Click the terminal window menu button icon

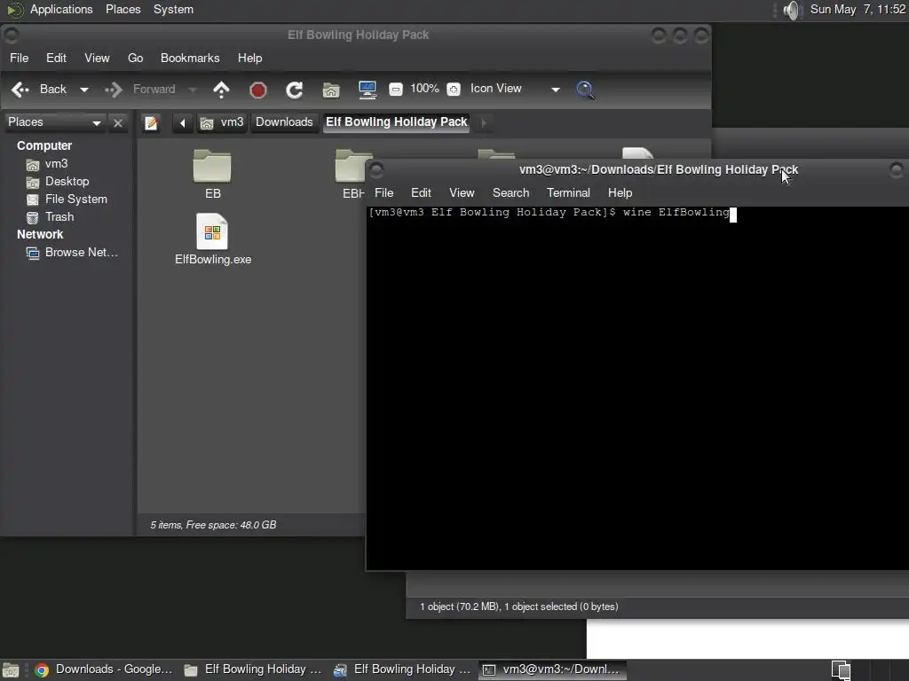pyautogui.click(x=376, y=170)
